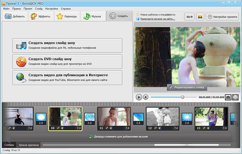
Task: Open the Слайд menu
Action: pos(38,8)
